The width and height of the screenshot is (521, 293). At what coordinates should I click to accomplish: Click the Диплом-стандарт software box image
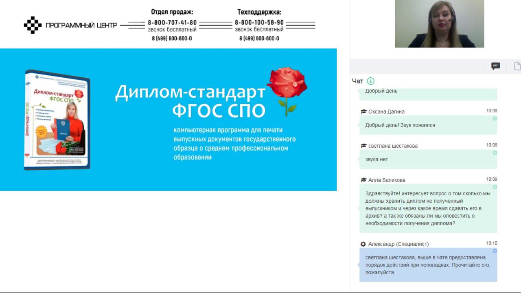point(57,120)
